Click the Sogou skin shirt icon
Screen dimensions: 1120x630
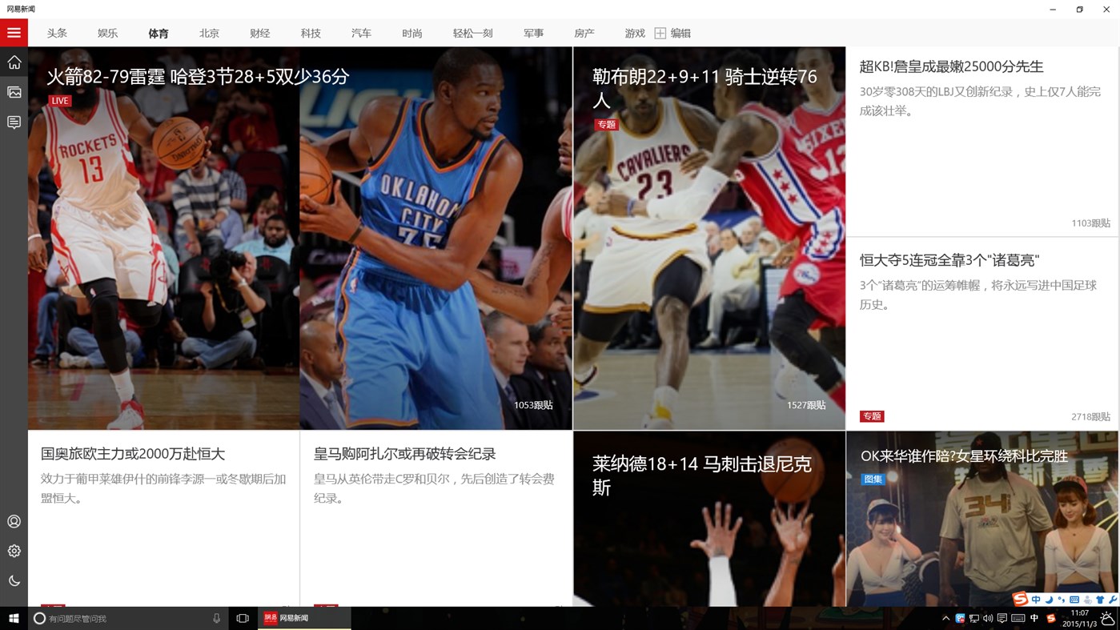(x=1101, y=599)
